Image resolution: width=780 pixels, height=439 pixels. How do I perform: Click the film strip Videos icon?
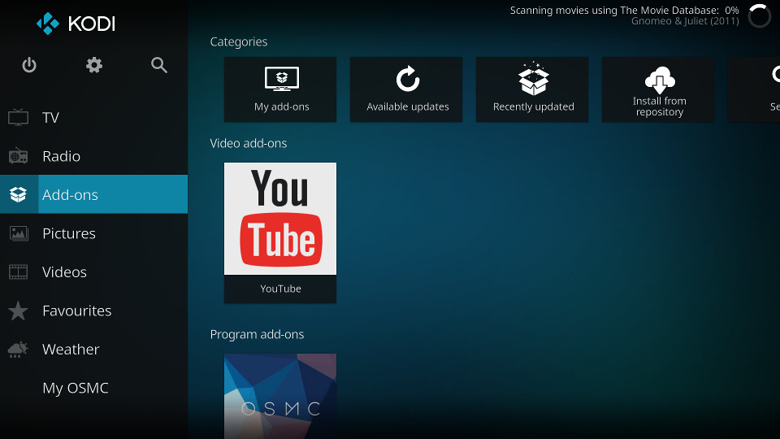click(x=19, y=272)
